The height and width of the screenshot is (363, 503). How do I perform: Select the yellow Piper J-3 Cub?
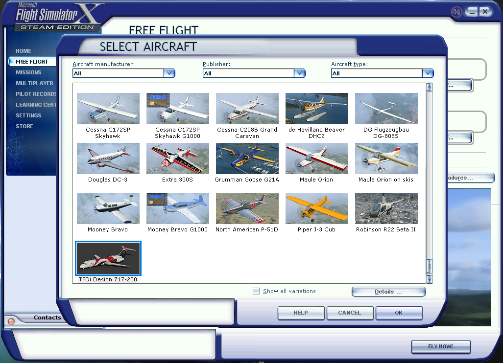pos(316,208)
